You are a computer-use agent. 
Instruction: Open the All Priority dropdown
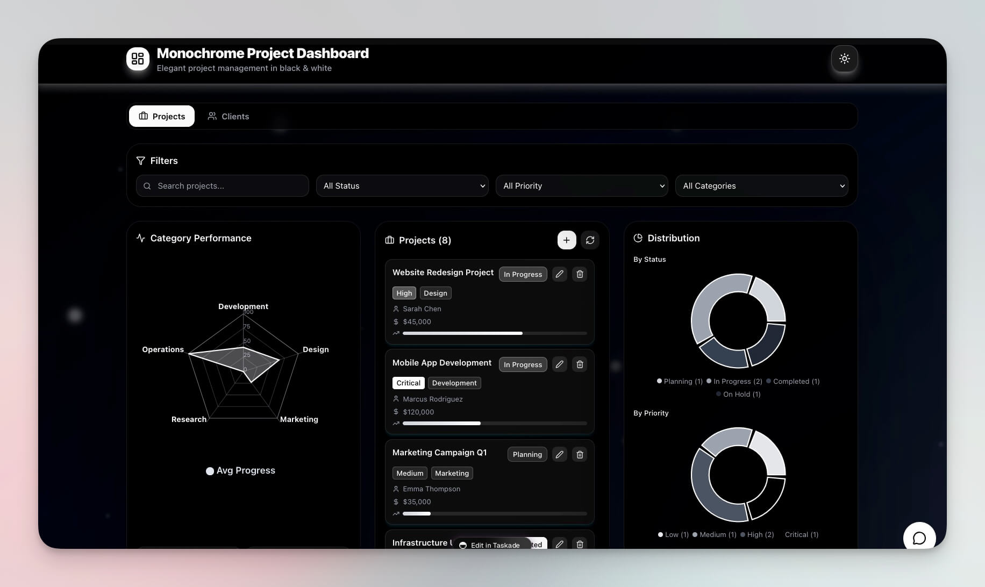click(581, 185)
